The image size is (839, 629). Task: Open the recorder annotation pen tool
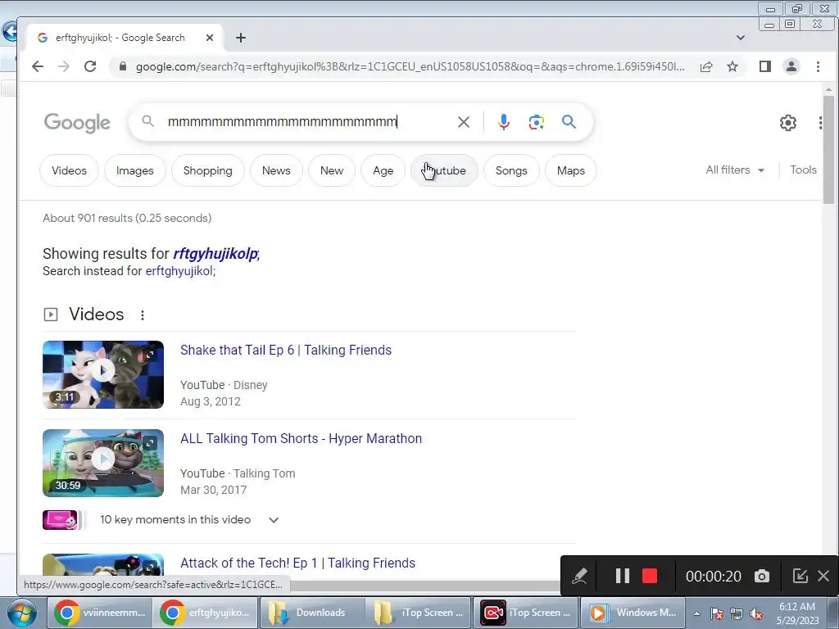coord(579,576)
